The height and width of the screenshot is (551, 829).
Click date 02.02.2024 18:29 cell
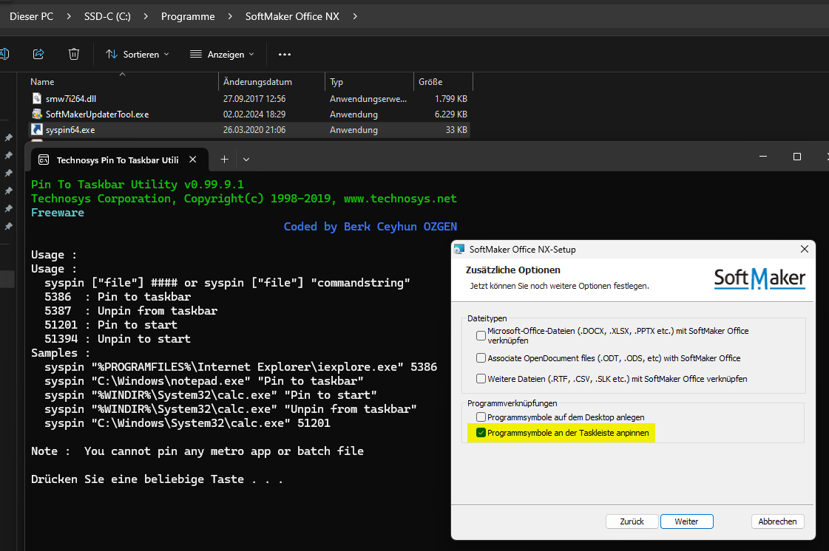pos(254,114)
